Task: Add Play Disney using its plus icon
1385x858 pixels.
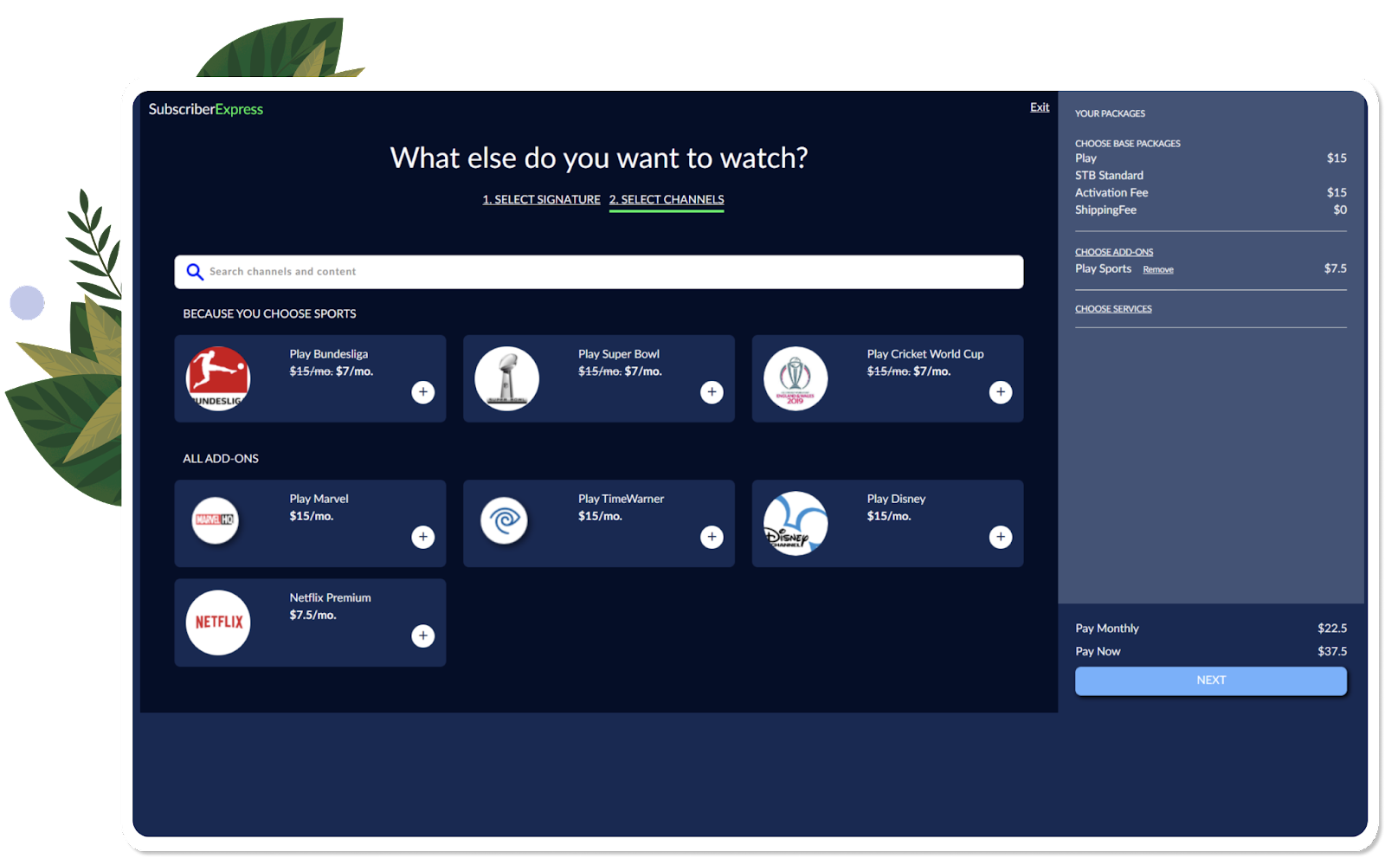Action: [x=1001, y=537]
